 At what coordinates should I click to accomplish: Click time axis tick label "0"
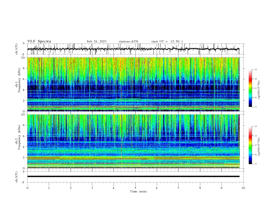coord(27,188)
